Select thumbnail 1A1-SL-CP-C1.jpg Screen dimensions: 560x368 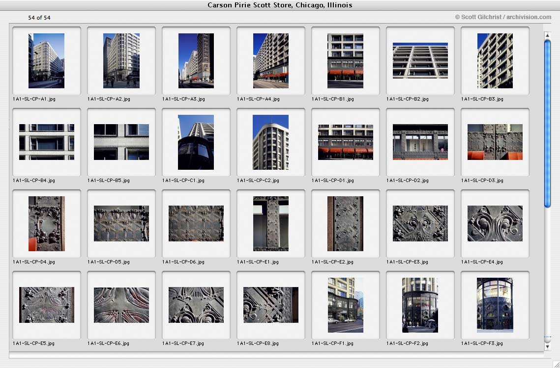click(x=196, y=142)
